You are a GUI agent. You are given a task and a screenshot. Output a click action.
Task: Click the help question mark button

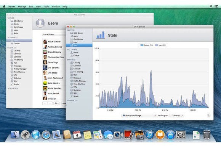point(208,116)
